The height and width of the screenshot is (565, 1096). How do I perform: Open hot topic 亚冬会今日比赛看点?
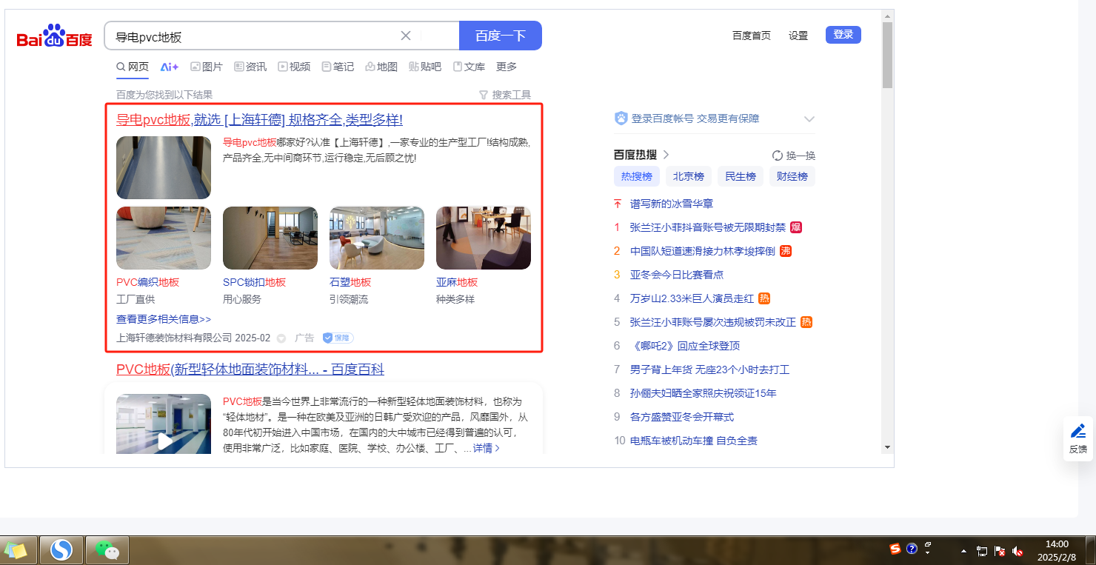(677, 275)
